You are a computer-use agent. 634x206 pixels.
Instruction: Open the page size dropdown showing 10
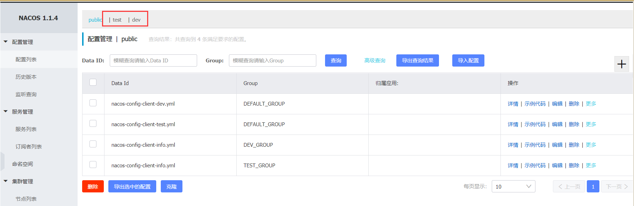point(513,186)
